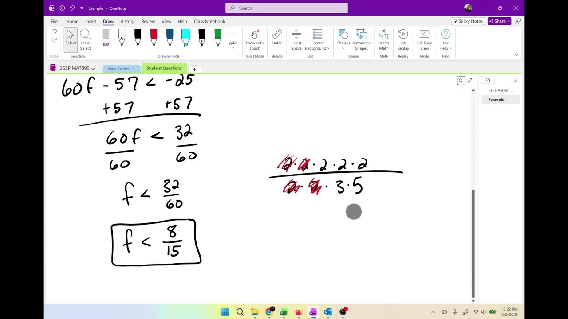Viewport: 568px width, 319px height.
Task: Open the Example page in list
Action: 501,100
